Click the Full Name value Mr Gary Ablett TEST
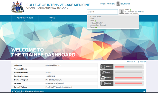 point(53,65)
